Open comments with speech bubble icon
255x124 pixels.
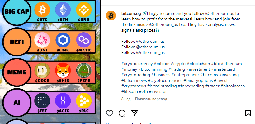[122, 113]
